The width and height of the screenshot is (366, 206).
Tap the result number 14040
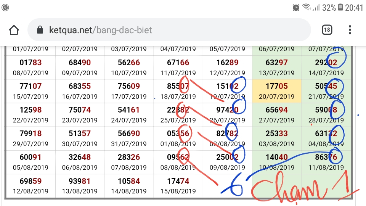pos(277,157)
